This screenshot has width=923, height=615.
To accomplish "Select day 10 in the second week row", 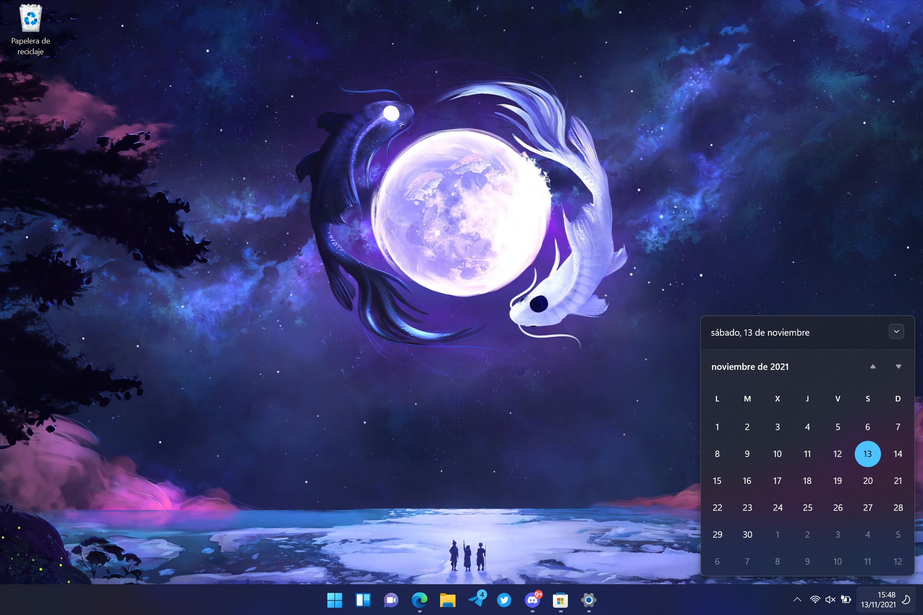I will [777, 454].
